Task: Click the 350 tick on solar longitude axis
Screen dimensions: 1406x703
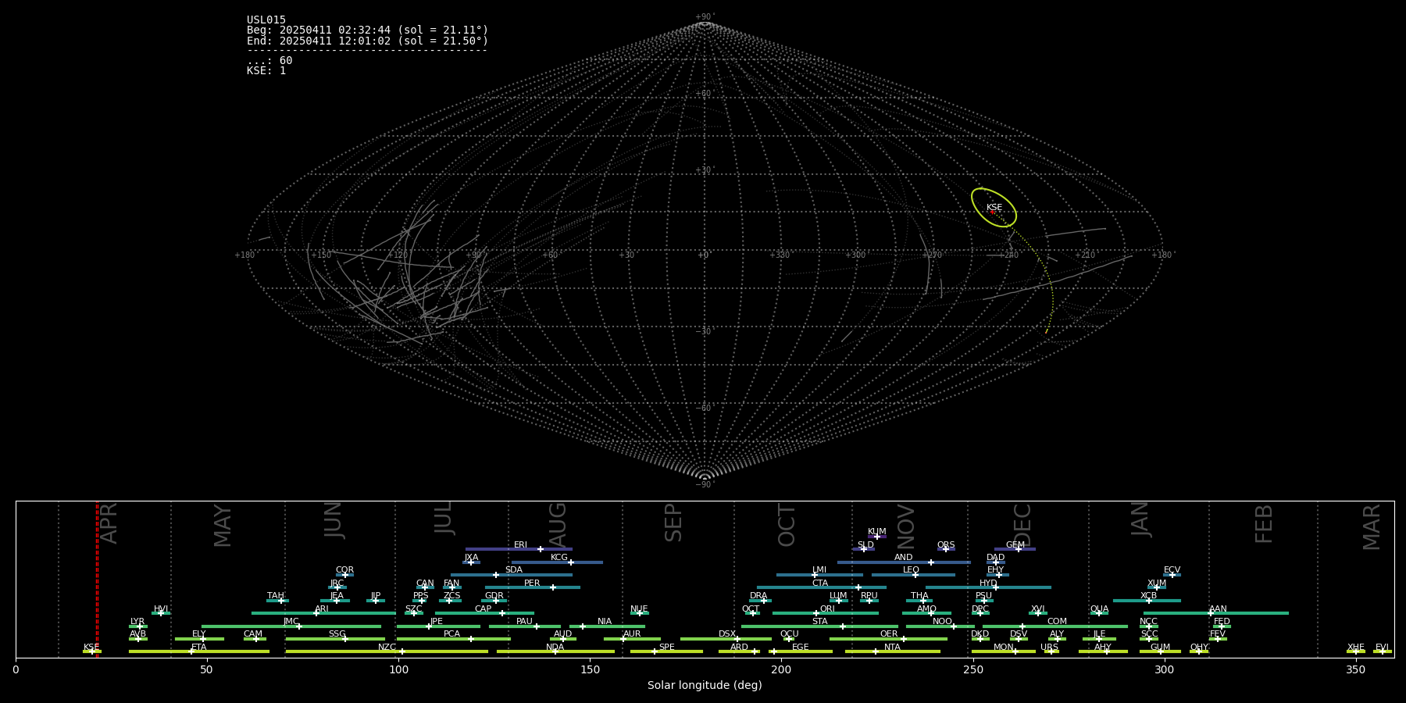Action: (1355, 669)
